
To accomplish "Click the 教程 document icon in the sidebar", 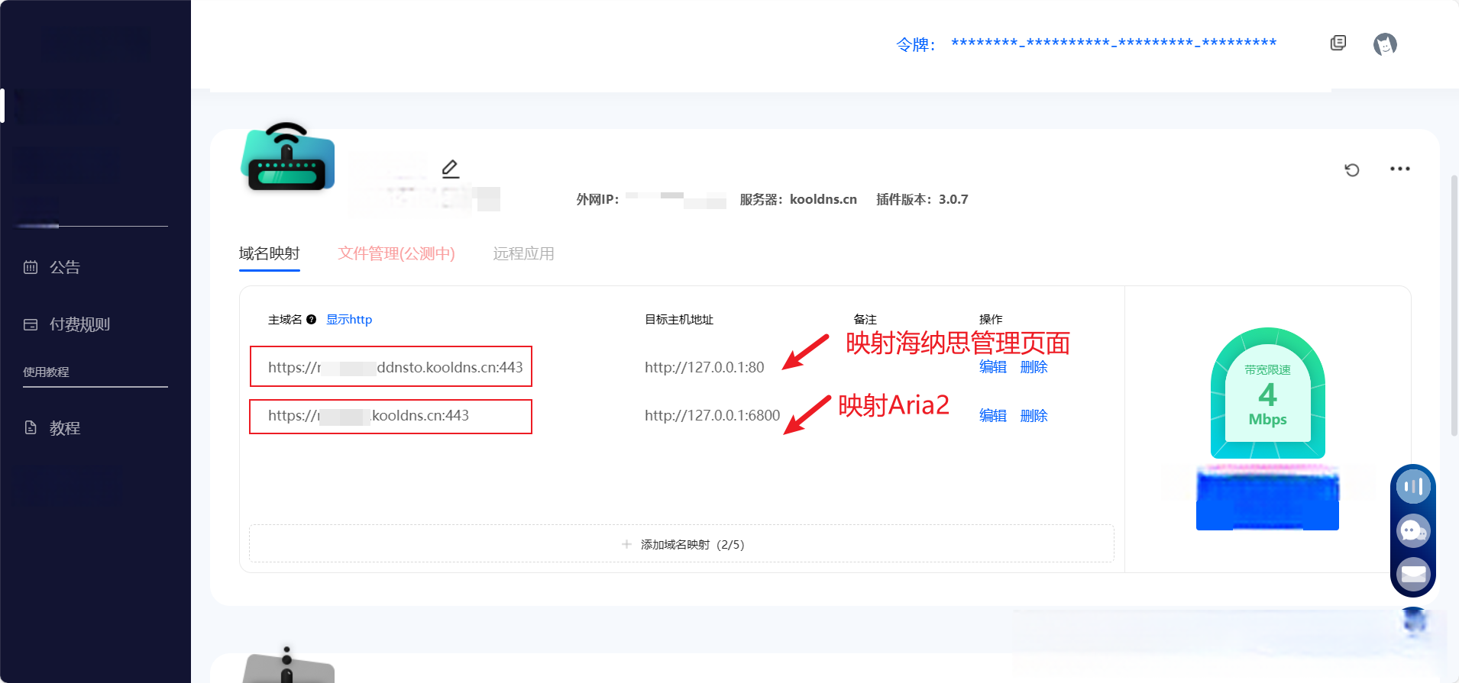I will 31,427.
